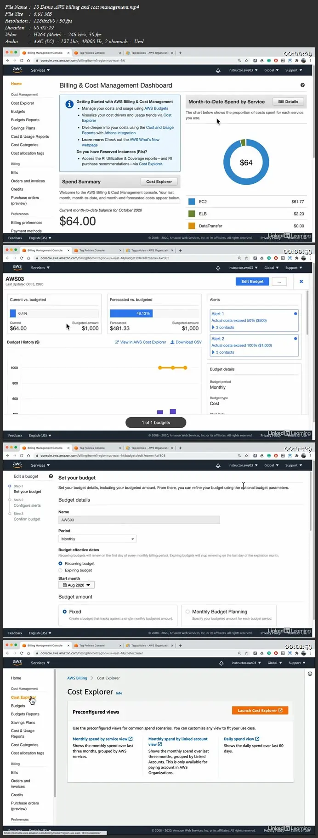The height and width of the screenshot is (838, 318).
Task: Expand the 3 contacts section under Alert 2
Action: click(x=223, y=352)
